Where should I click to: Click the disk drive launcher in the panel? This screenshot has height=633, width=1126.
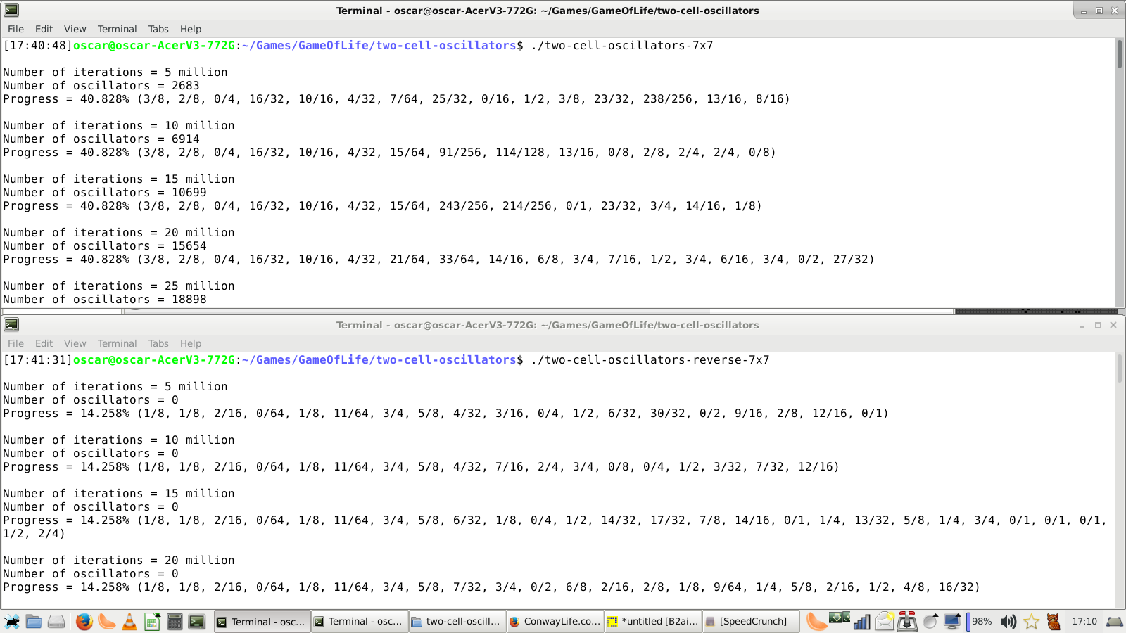tap(56, 622)
